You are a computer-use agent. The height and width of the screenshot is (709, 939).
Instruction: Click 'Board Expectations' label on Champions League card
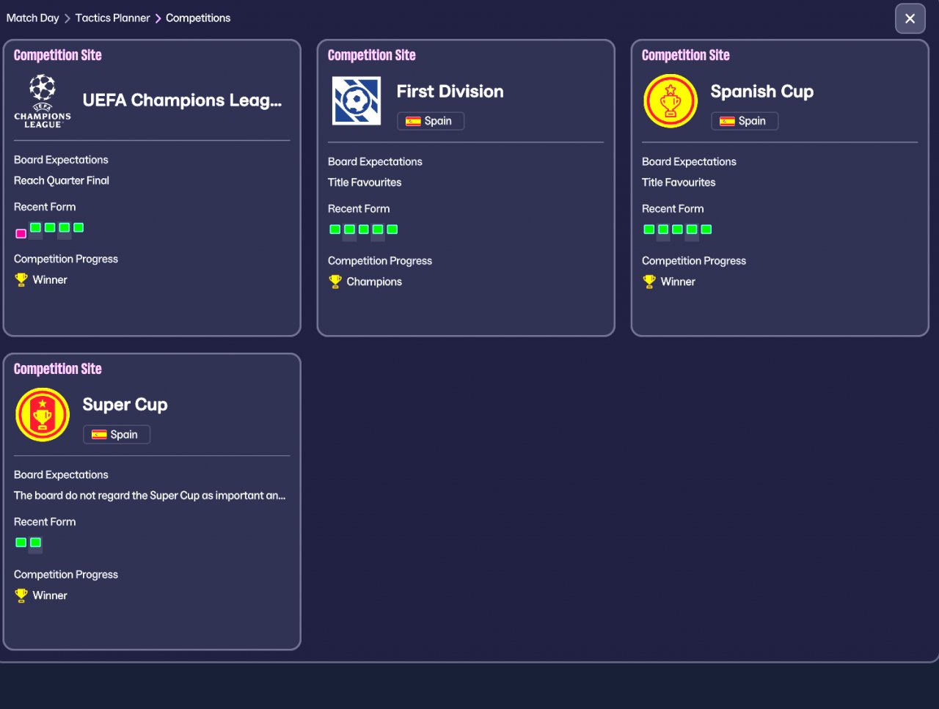click(x=61, y=160)
